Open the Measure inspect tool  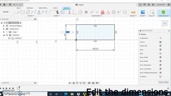tap(133, 12)
